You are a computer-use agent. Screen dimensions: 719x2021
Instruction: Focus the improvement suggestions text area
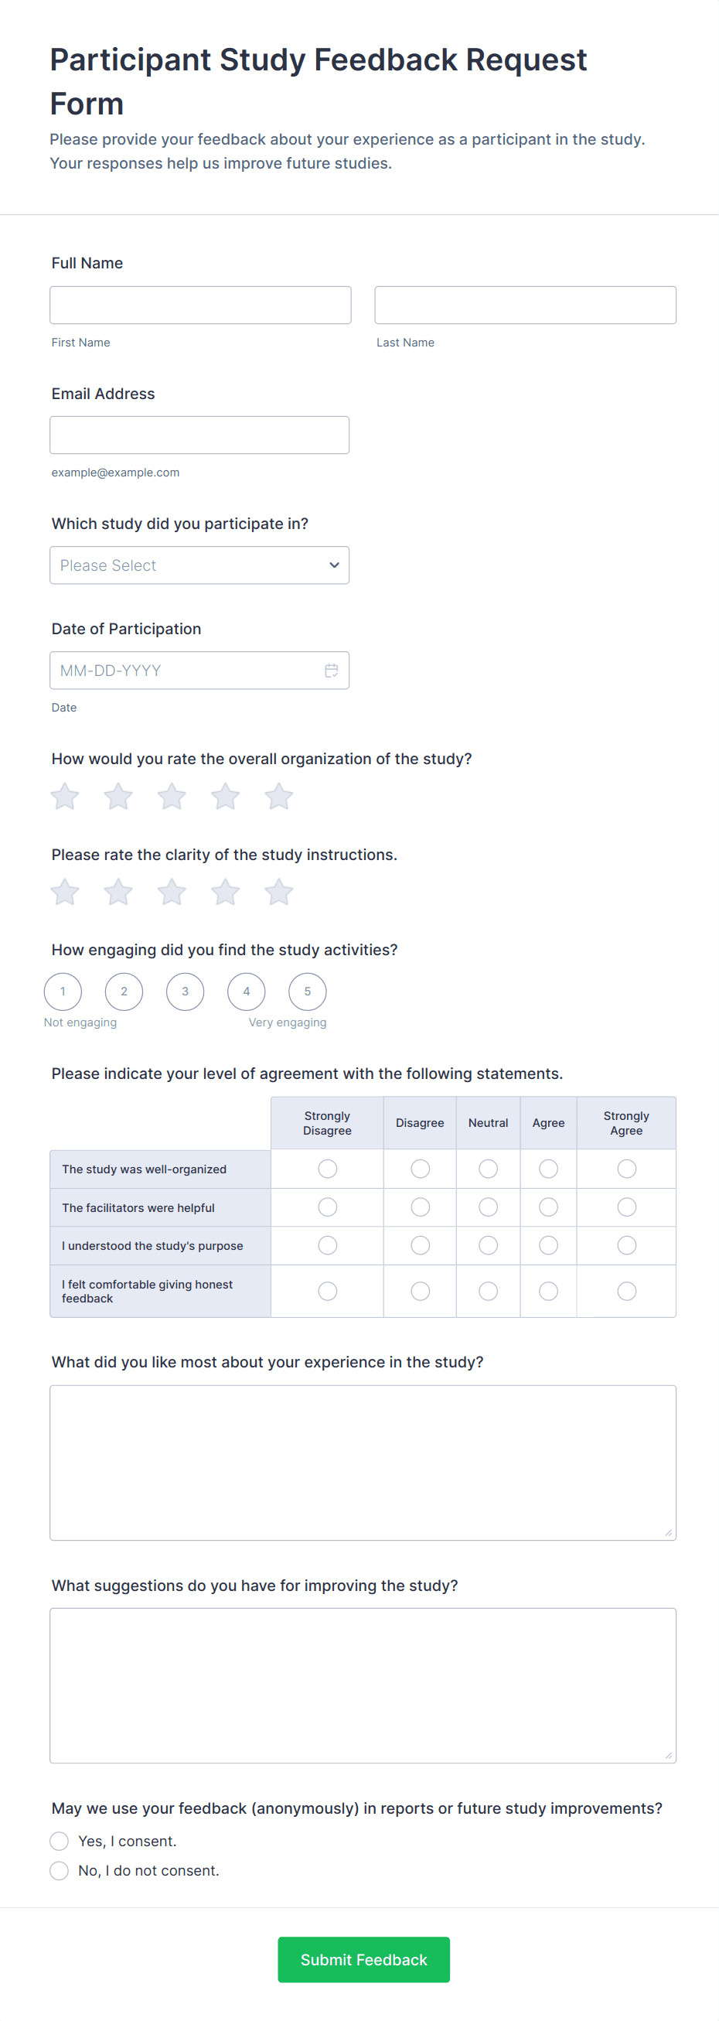pos(363,1685)
